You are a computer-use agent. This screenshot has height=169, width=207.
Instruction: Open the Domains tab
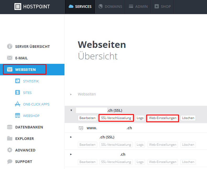coord(110,7)
